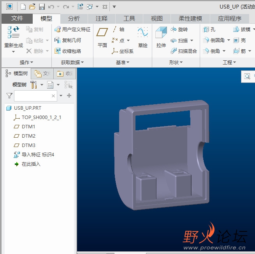Open the 文件 file menu
Image resolution: width=255 pixels, height=254 pixels.
17,18
